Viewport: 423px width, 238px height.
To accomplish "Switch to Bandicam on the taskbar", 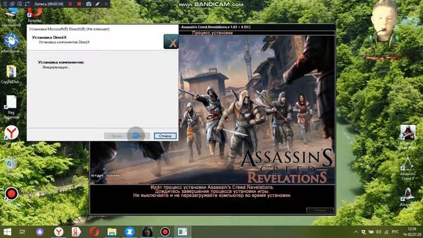I will (x=165, y=232).
